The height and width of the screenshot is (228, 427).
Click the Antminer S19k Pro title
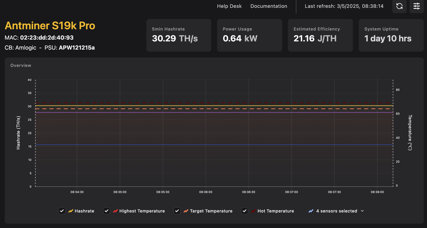50,26
